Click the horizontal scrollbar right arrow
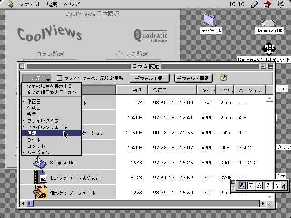The image size is (291, 218). (x=263, y=203)
